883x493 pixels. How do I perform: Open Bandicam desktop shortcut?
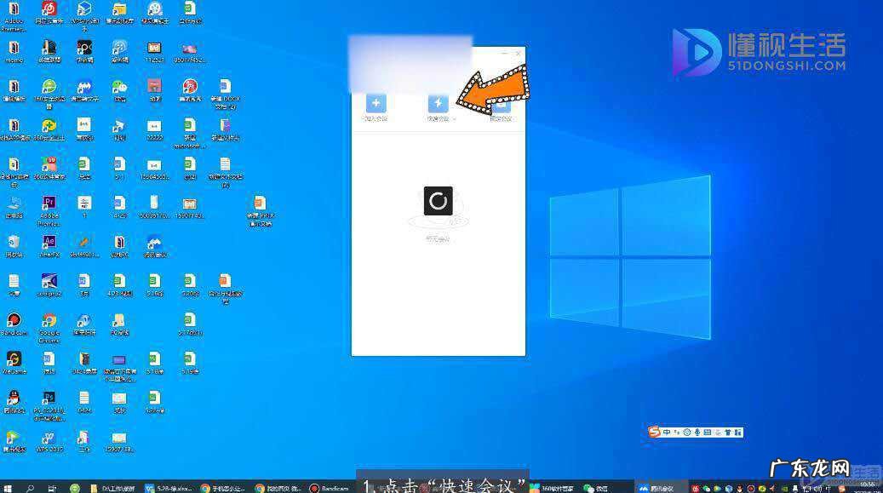tap(14, 321)
